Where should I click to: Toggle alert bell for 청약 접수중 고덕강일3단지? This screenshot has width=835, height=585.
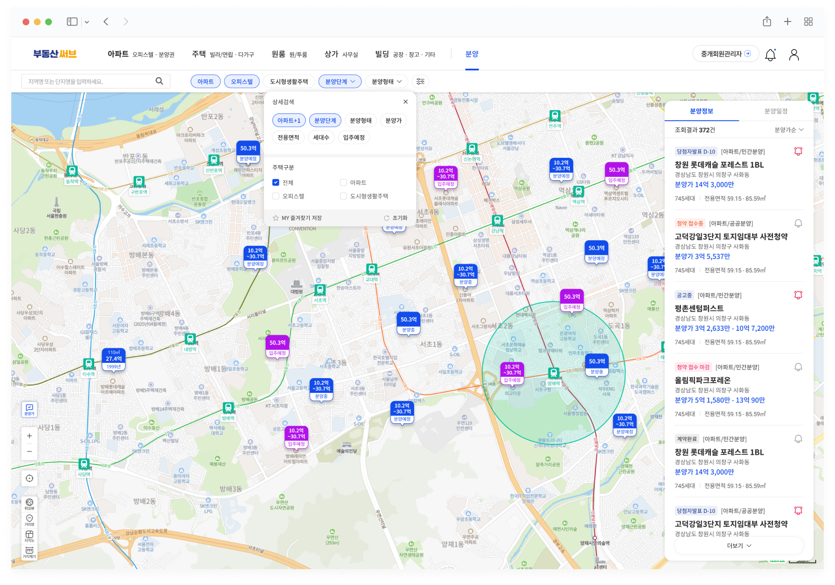click(x=798, y=223)
